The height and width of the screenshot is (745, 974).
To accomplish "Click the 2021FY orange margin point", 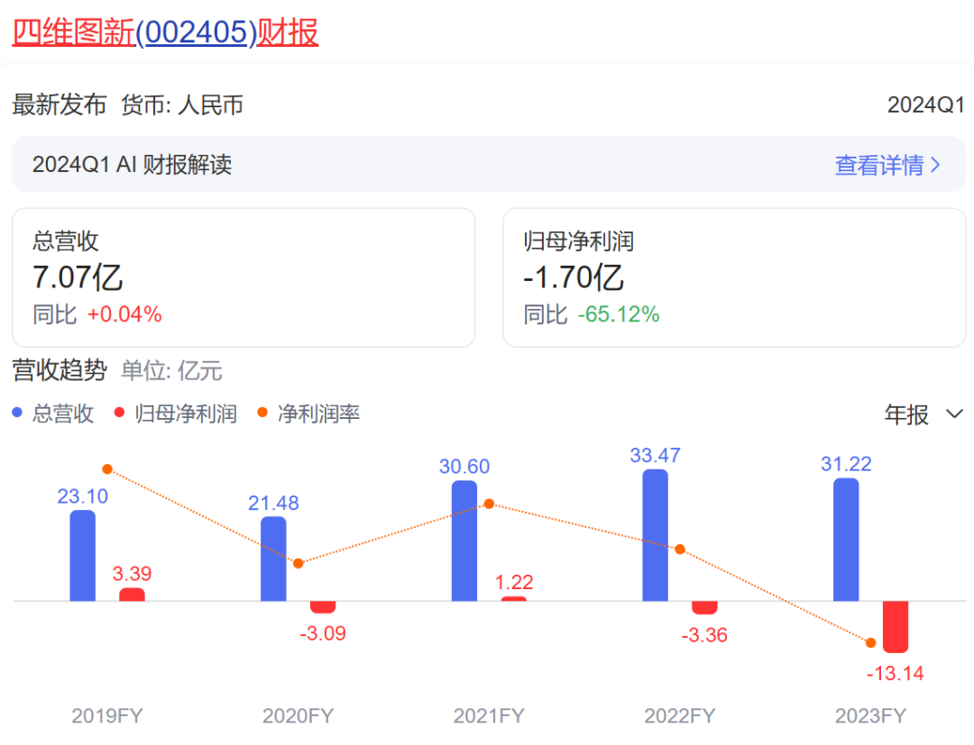I will [489, 504].
